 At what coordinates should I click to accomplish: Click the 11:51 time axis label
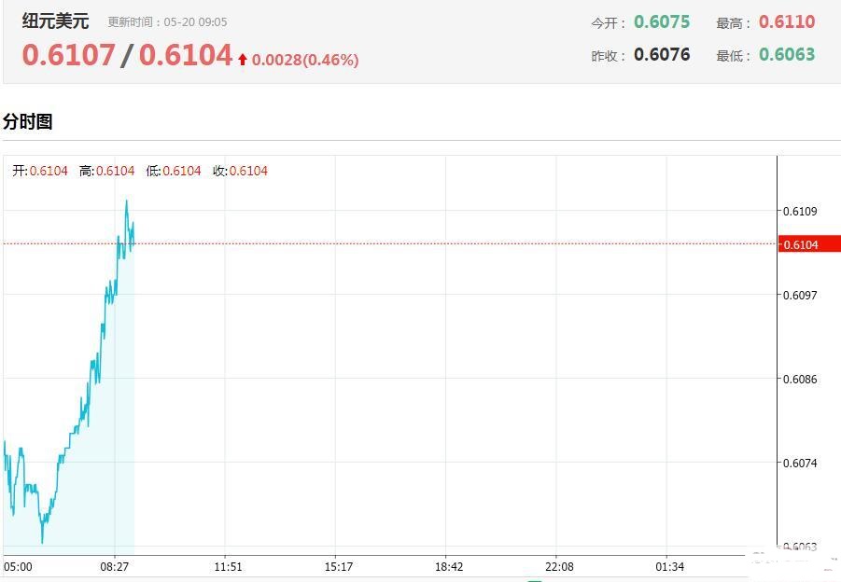(x=227, y=566)
